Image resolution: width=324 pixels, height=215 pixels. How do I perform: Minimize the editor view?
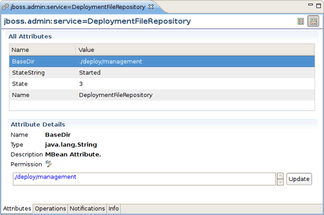tap(311, 4)
